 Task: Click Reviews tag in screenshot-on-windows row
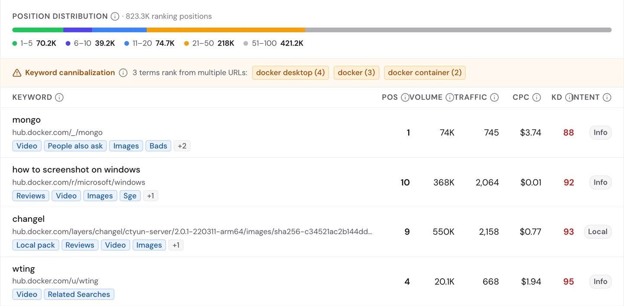[31, 196]
